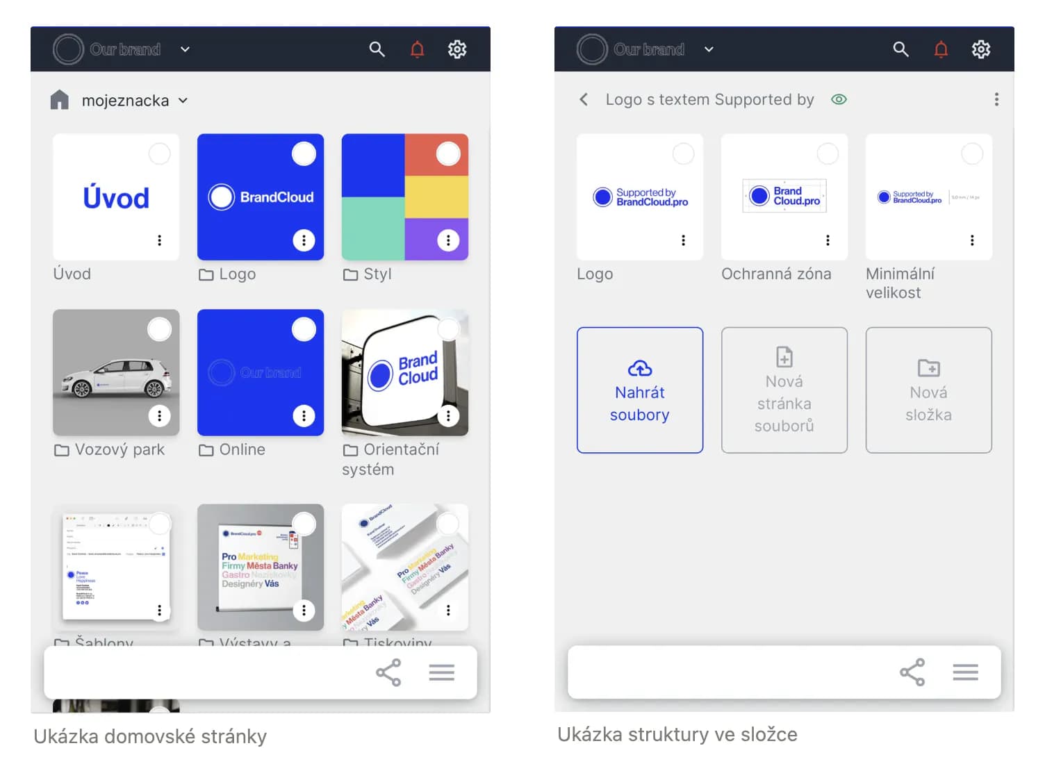Image resolution: width=1045 pixels, height=764 pixels.
Task: Tick the selection circle on Ochranná zóna tile
Action: (x=827, y=153)
